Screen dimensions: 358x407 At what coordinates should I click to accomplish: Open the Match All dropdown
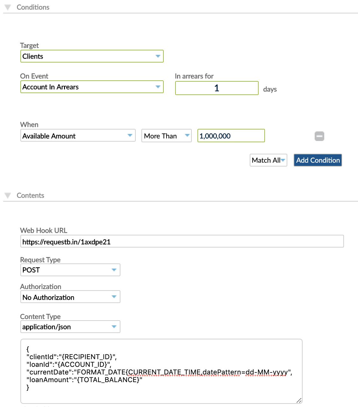(268, 160)
